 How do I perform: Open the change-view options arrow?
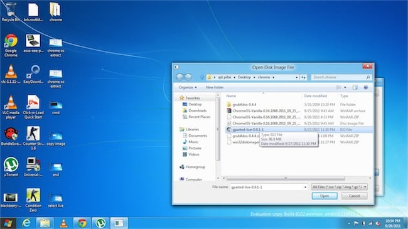[x=345, y=87]
